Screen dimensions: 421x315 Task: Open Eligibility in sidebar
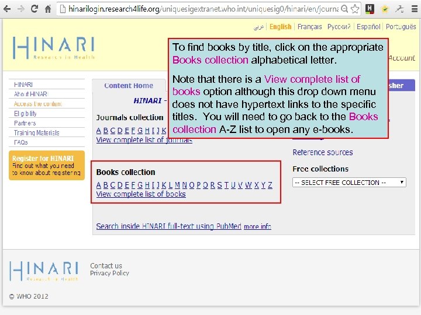(x=25, y=114)
